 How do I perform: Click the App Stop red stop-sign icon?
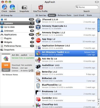coord(38,40)
